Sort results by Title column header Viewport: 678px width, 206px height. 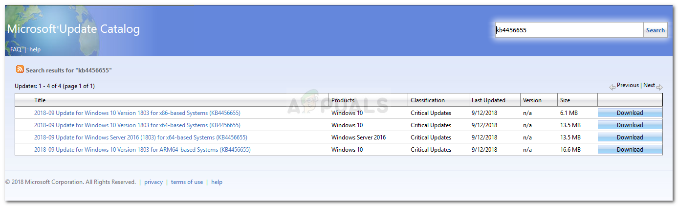pyautogui.click(x=40, y=100)
